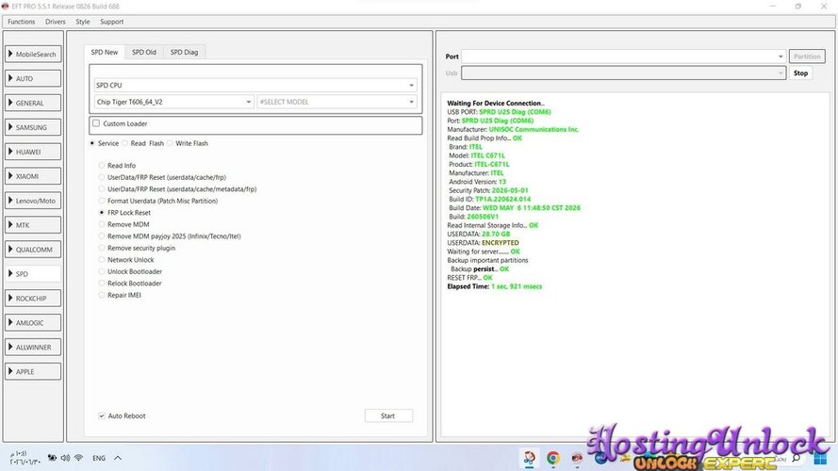This screenshot has width=838, height=471.
Task: Open the SAMSUNG sidebar section
Action: click(33, 127)
